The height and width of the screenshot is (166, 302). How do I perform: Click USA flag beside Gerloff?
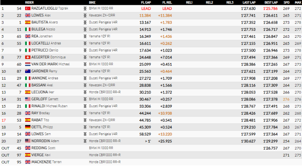28,99
